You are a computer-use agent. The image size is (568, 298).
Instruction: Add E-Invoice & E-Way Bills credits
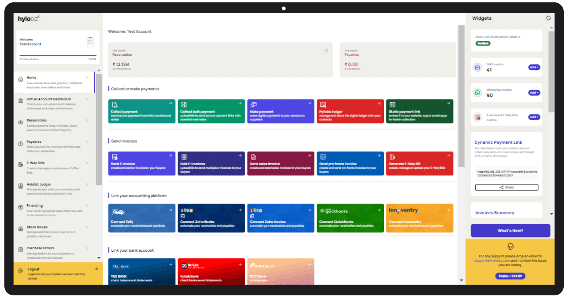pyautogui.click(x=534, y=117)
